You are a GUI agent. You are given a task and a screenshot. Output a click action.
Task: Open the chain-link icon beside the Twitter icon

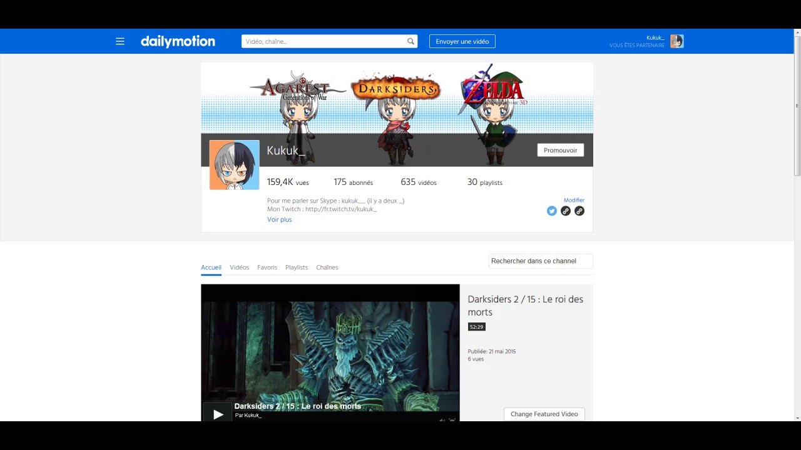566,211
